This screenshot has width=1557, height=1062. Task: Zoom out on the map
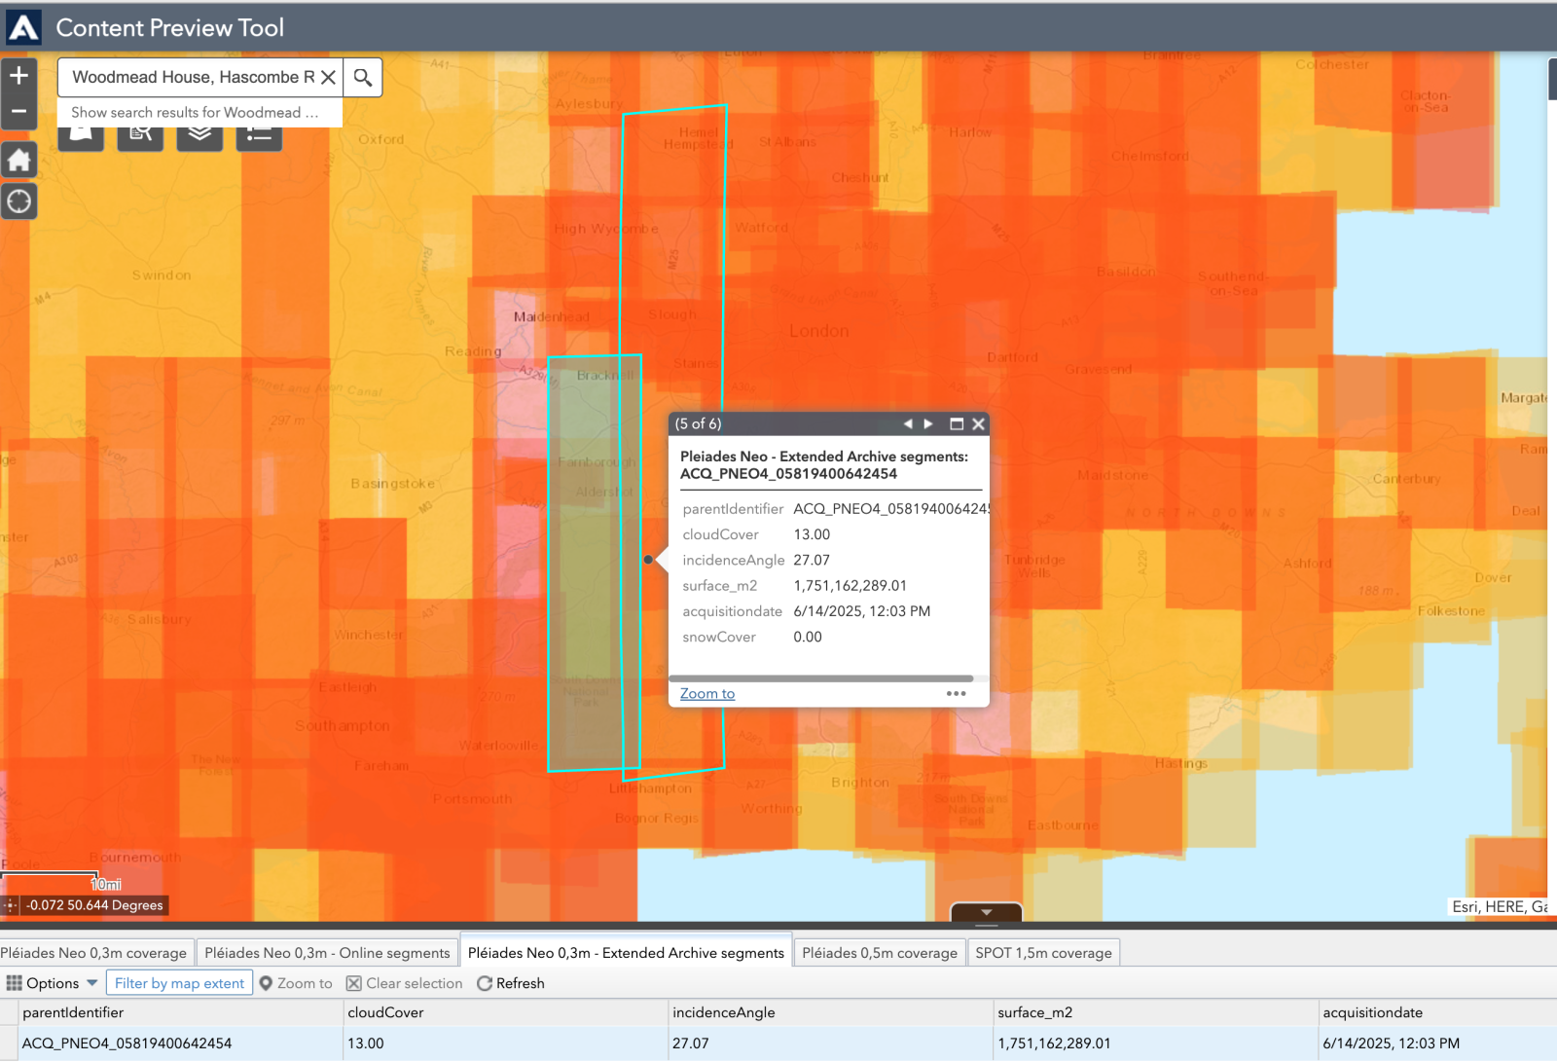[x=18, y=111]
